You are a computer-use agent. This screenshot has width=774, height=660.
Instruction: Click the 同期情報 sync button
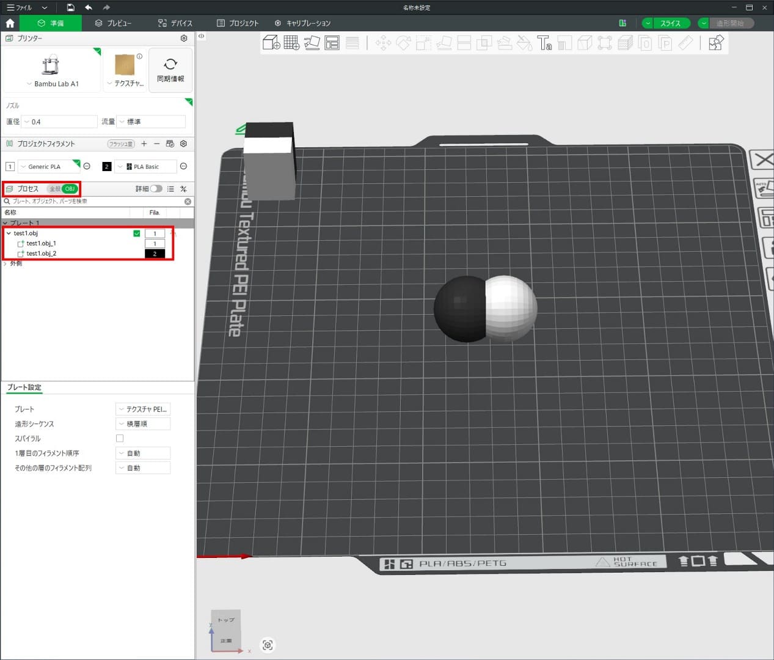pos(170,70)
